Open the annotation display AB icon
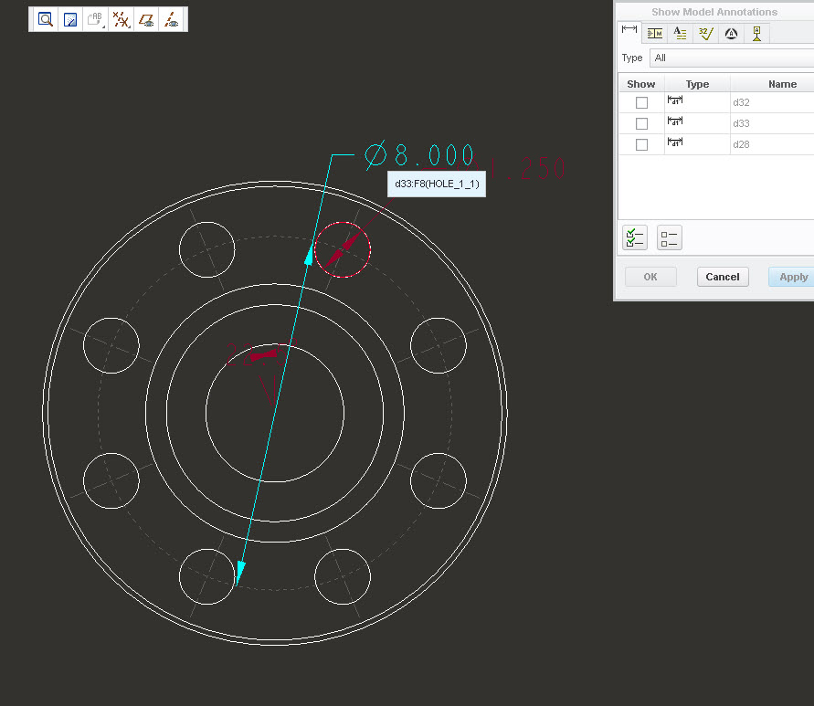Screen dimensions: 814x706 [x=96, y=20]
